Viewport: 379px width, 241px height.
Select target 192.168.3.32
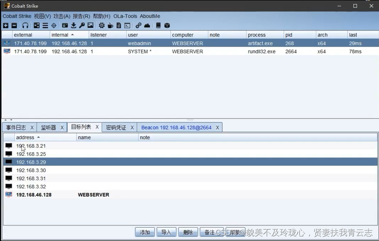tap(190, 187)
